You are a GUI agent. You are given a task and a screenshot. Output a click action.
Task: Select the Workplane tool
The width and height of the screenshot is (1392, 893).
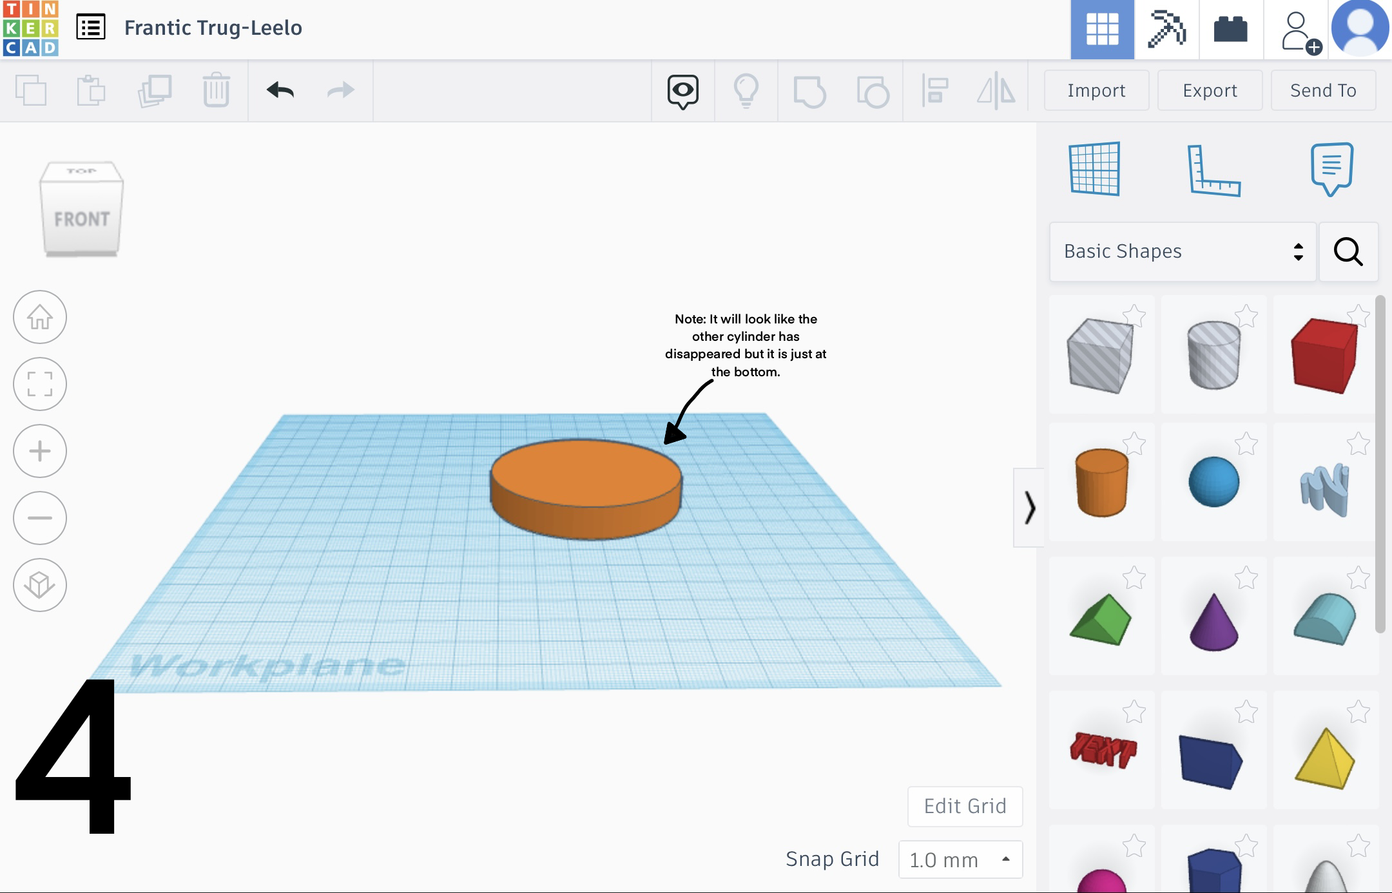point(1094,169)
